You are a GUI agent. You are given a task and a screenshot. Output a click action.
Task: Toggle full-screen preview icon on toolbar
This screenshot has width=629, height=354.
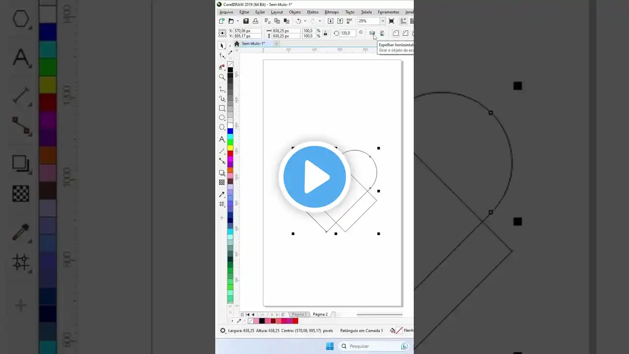(x=391, y=21)
